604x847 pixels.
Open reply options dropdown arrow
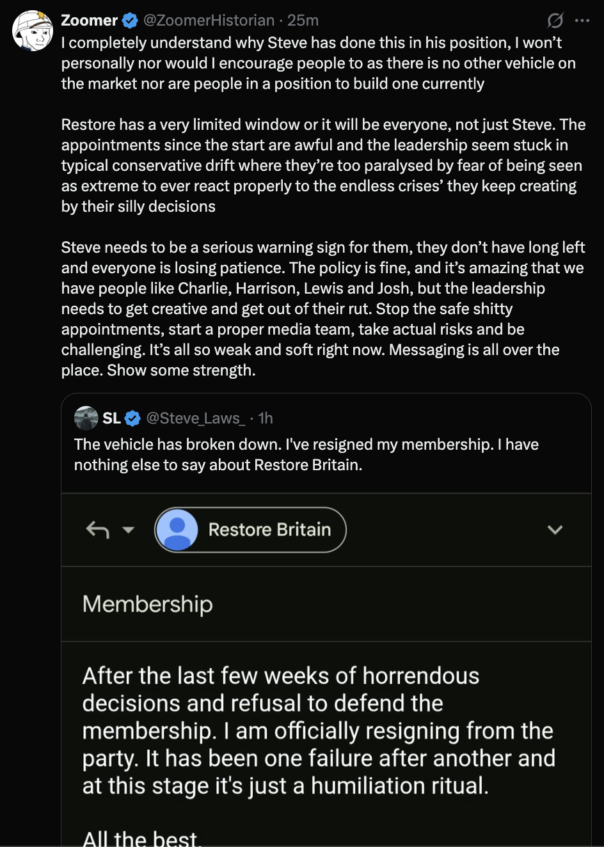point(128,530)
